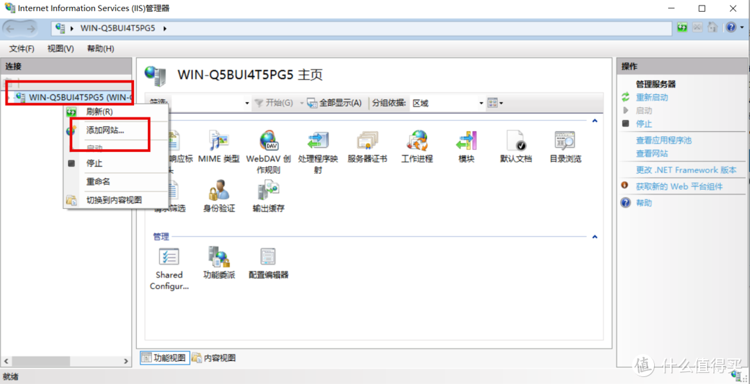
Task: Open the 视图(V) menu
Action: point(60,49)
